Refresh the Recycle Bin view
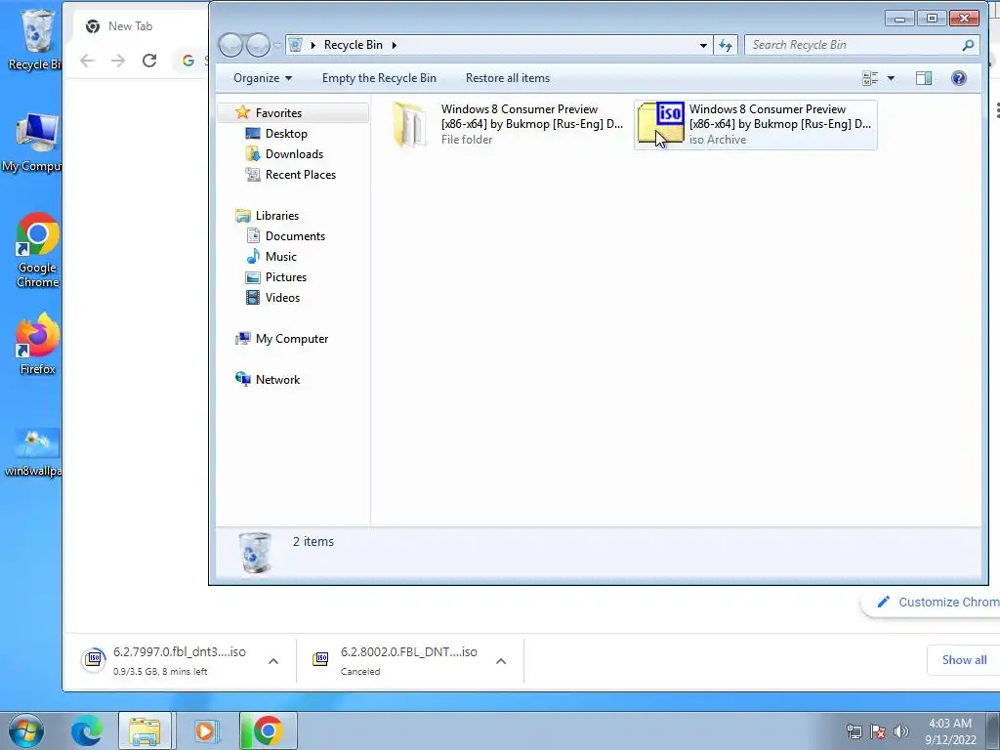The image size is (1000, 750). pos(726,45)
